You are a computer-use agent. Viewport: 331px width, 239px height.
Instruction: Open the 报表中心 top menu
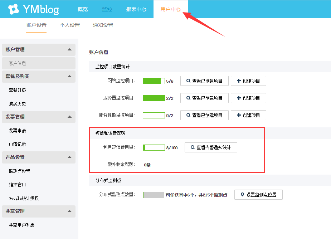(x=136, y=9)
